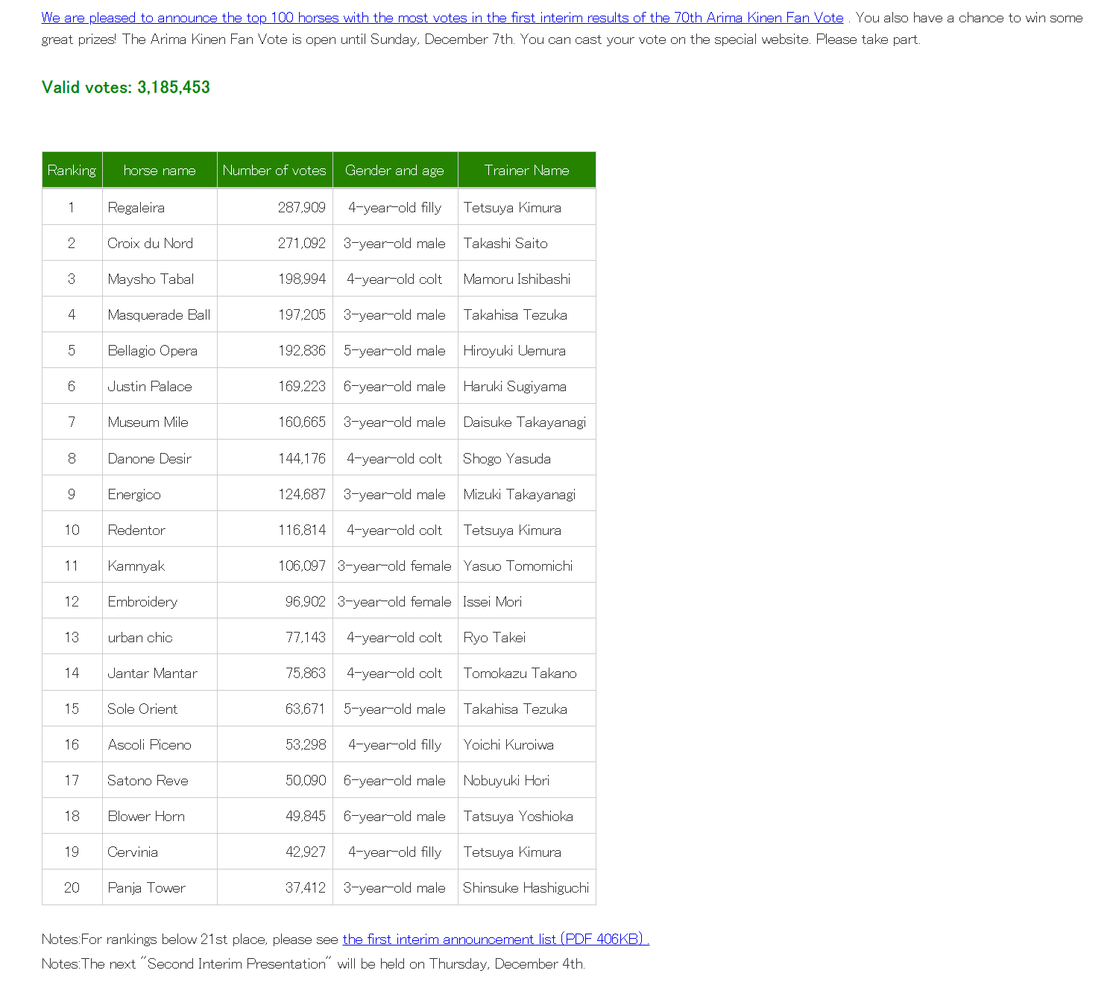
Task: Click vote count 96,902
Action: (306, 601)
